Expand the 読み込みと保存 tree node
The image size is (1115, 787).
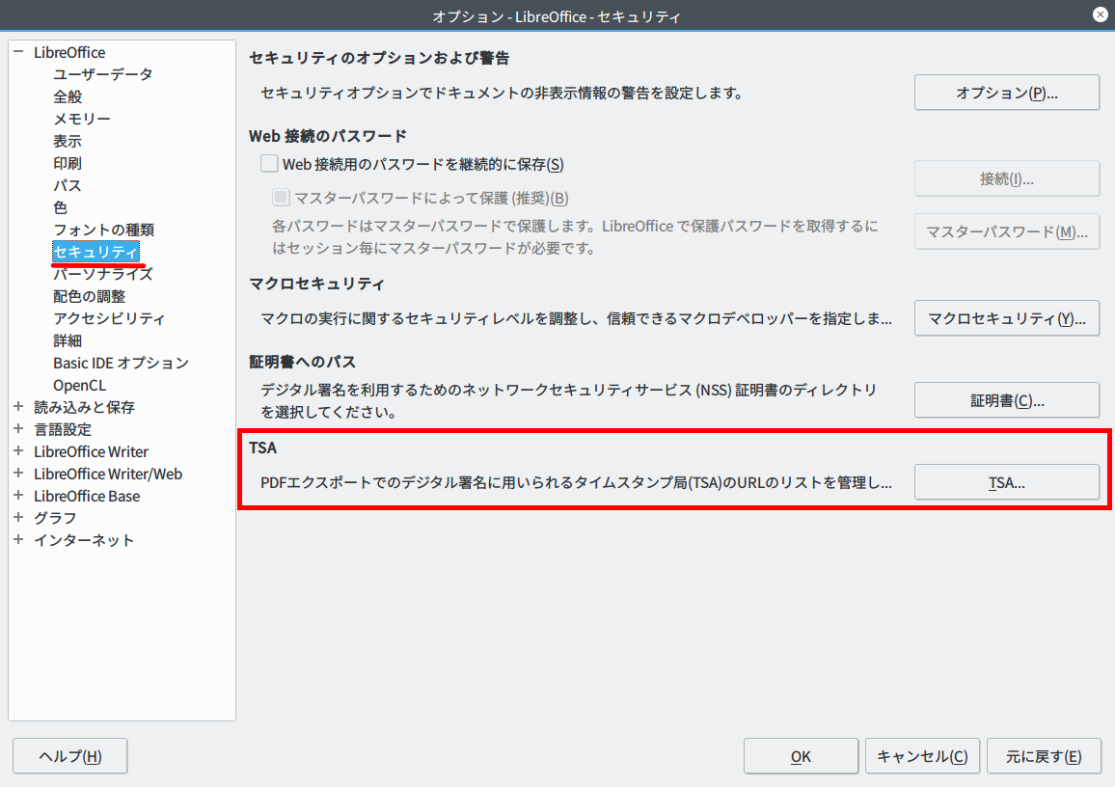[18, 407]
